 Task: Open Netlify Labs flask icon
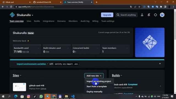142,15
